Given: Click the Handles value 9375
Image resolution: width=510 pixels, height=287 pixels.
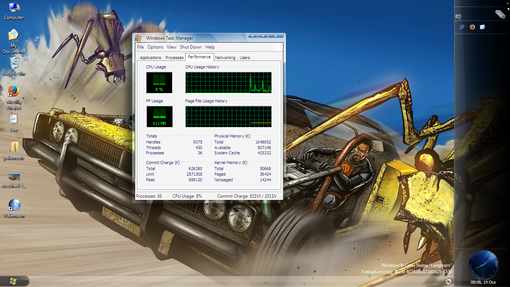Looking at the screenshot, I should [198, 142].
